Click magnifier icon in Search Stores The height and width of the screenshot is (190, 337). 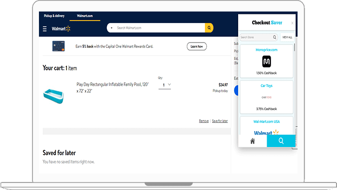click(x=275, y=37)
